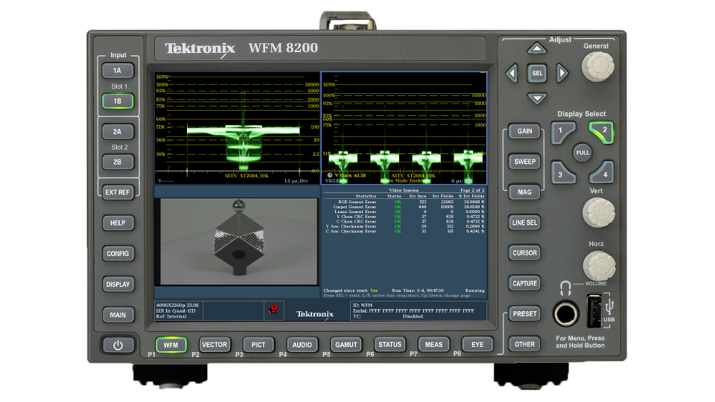Image resolution: width=715 pixels, height=402 pixels.
Task: Click the Horz position knob
Action: 599,266
